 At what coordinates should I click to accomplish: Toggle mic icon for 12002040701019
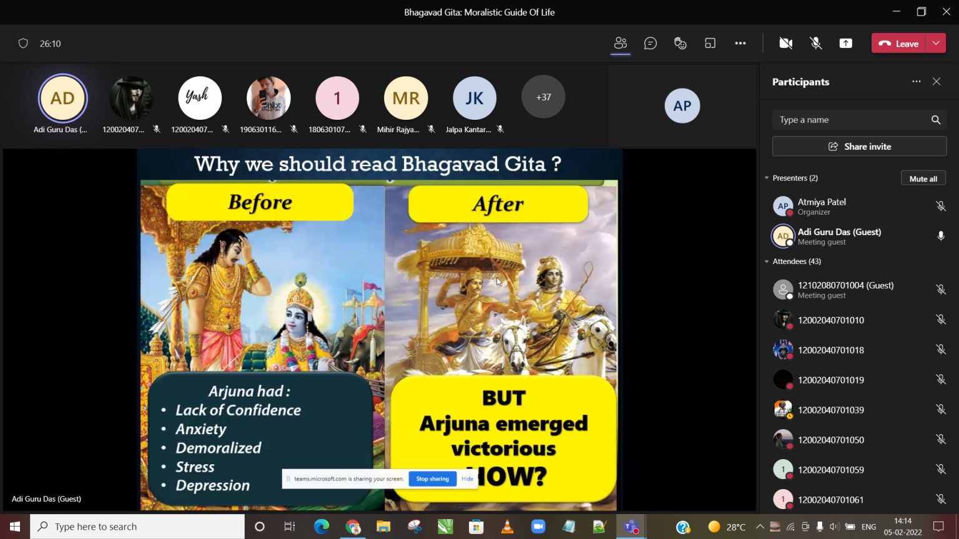940,379
